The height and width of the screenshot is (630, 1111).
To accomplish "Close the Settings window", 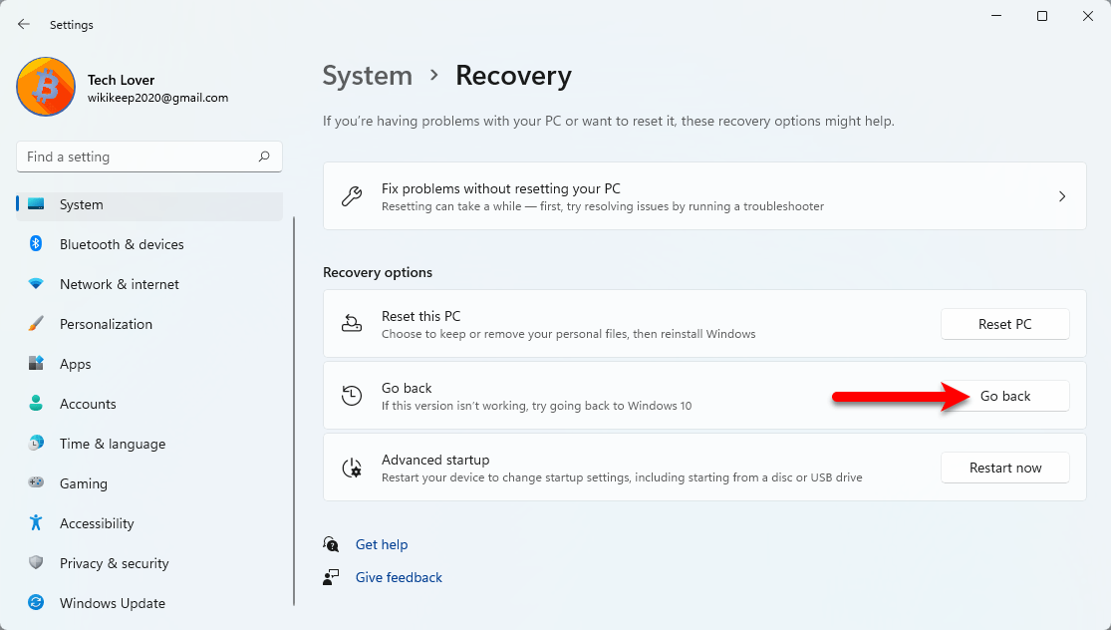I will coord(1088,16).
